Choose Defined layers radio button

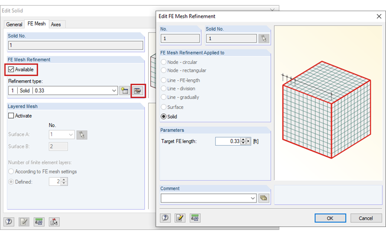(11, 182)
